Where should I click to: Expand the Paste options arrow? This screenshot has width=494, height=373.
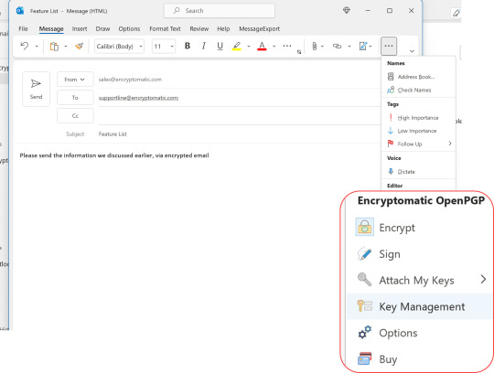[66, 47]
